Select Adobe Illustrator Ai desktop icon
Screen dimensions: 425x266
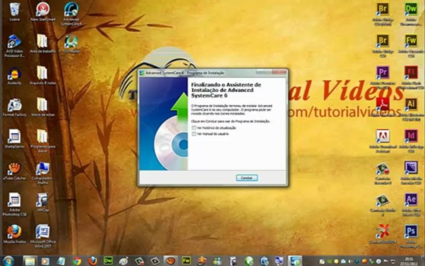click(x=411, y=109)
